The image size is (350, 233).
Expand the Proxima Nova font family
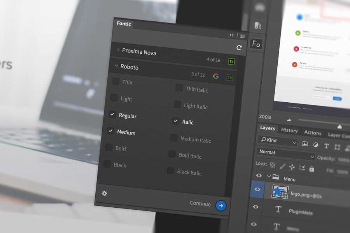click(118, 50)
